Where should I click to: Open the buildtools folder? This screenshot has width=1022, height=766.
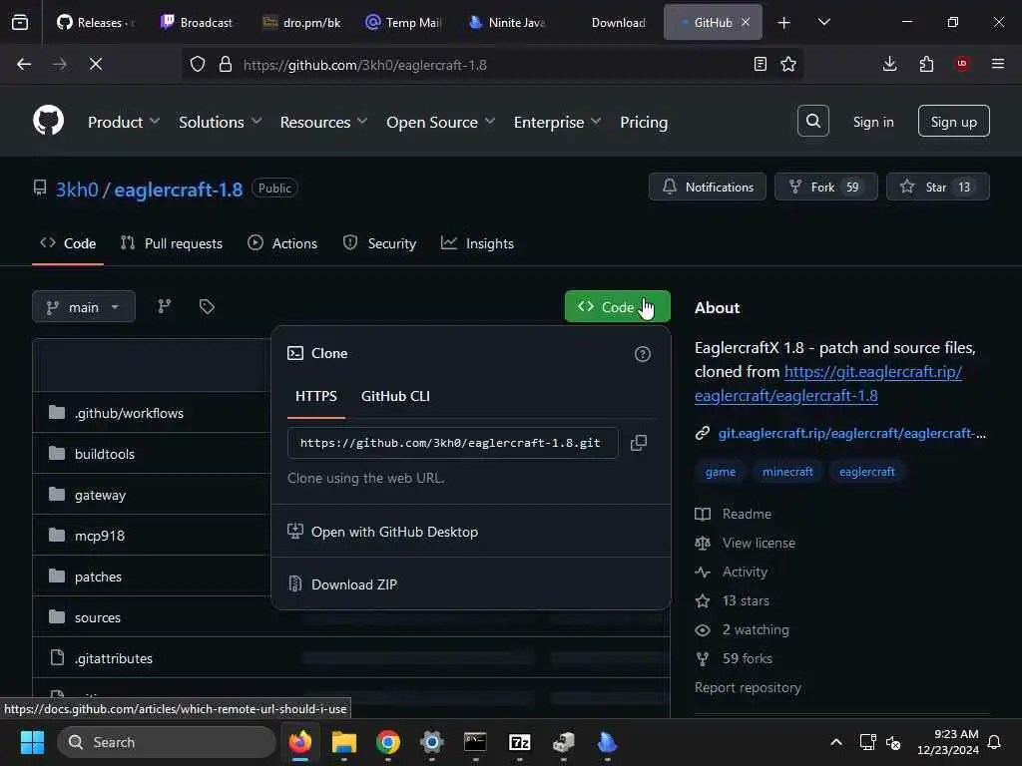[104, 454]
